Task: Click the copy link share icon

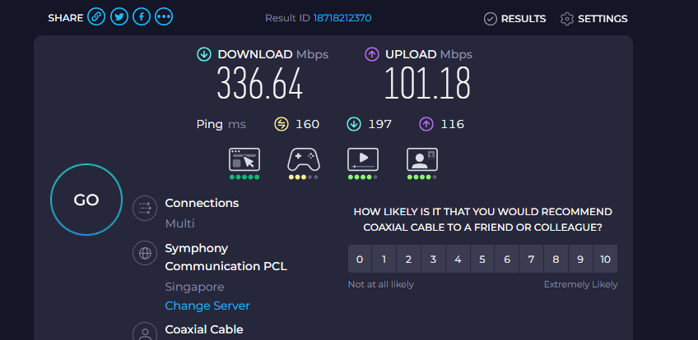Action: point(96,17)
